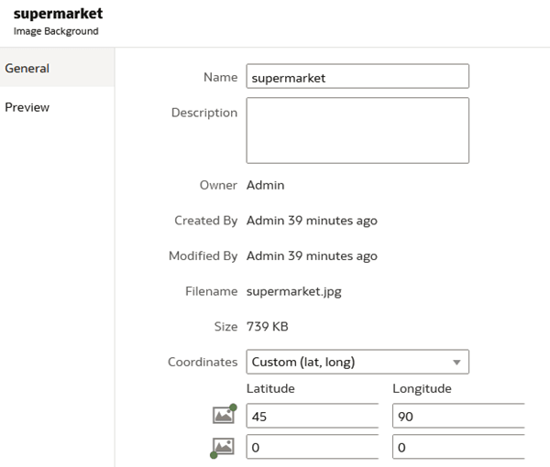Viewport: 550px width, 467px height.
Task: Click the supermarket.jpg filename text
Action: point(293,291)
